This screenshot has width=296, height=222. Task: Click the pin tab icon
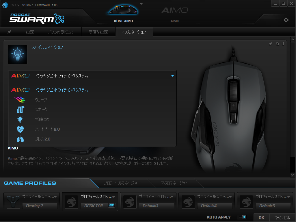pyautogui.click(x=10, y=32)
